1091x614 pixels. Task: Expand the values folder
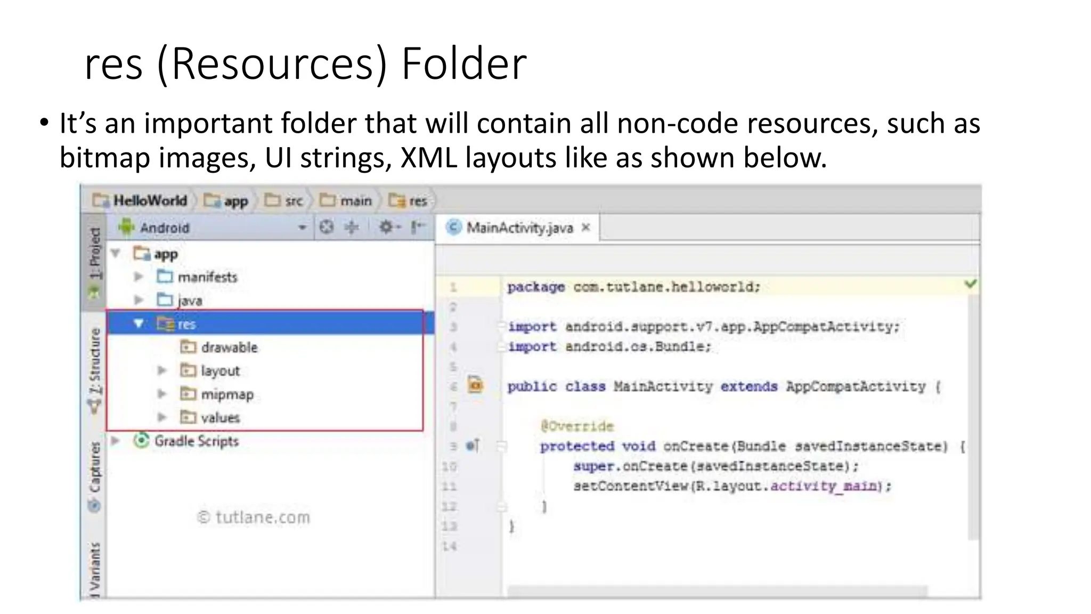click(x=162, y=417)
